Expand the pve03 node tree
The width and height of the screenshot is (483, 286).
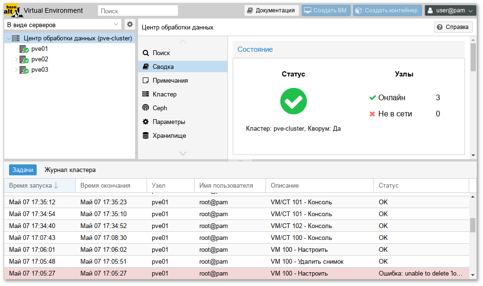16,70
